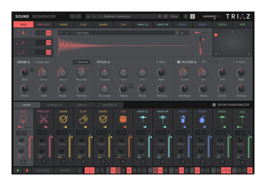Image resolution: width=266 pixels, height=186 pixels.
Task: Open the Tape Eight sample browser
Action: (x=123, y=33)
